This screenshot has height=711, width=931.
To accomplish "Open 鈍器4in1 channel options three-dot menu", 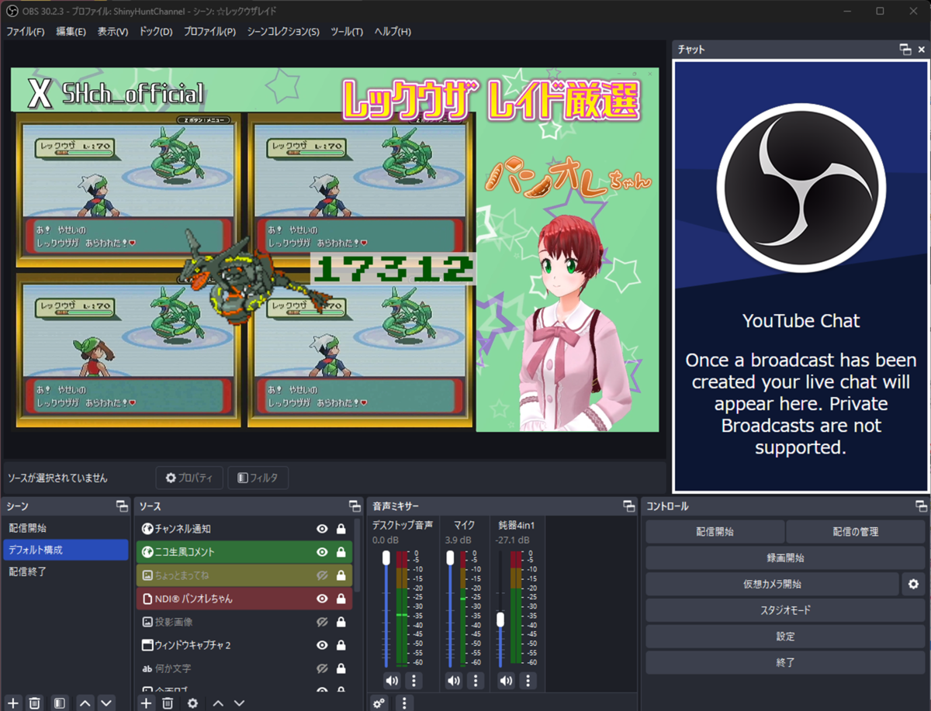I will (528, 681).
